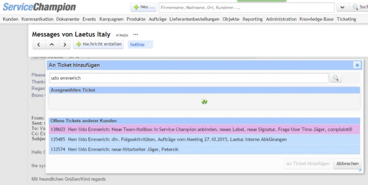Expand the search options dropdown arrow
Screen dimensions: 368x185
(x=342, y=7)
